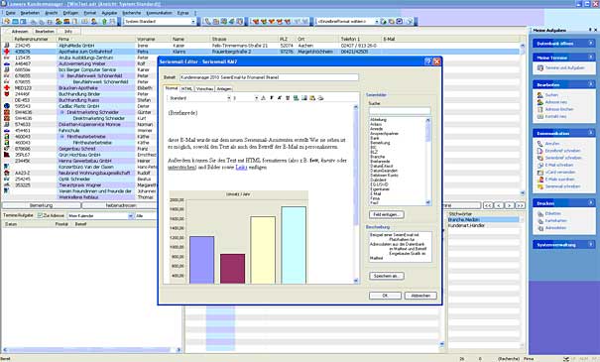Viewport: 600px width, 362px height.
Task: Click the print icon in mail editor toolbar
Action: pyautogui.click(x=320, y=98)
